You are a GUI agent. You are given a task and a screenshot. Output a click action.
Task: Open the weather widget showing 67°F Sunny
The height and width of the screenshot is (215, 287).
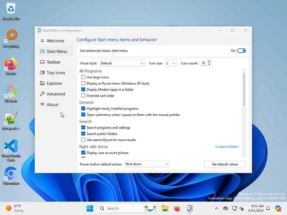15,208
